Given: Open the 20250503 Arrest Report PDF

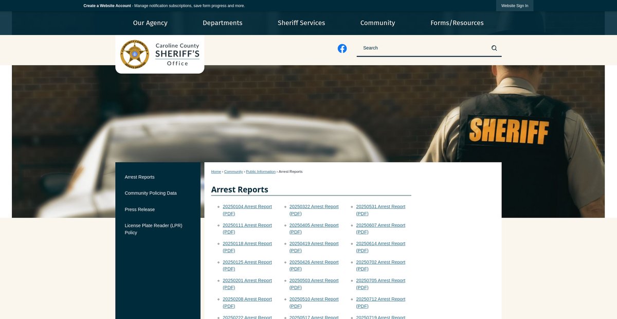Looking at the screenshot, I should click(x=314, y=284).
